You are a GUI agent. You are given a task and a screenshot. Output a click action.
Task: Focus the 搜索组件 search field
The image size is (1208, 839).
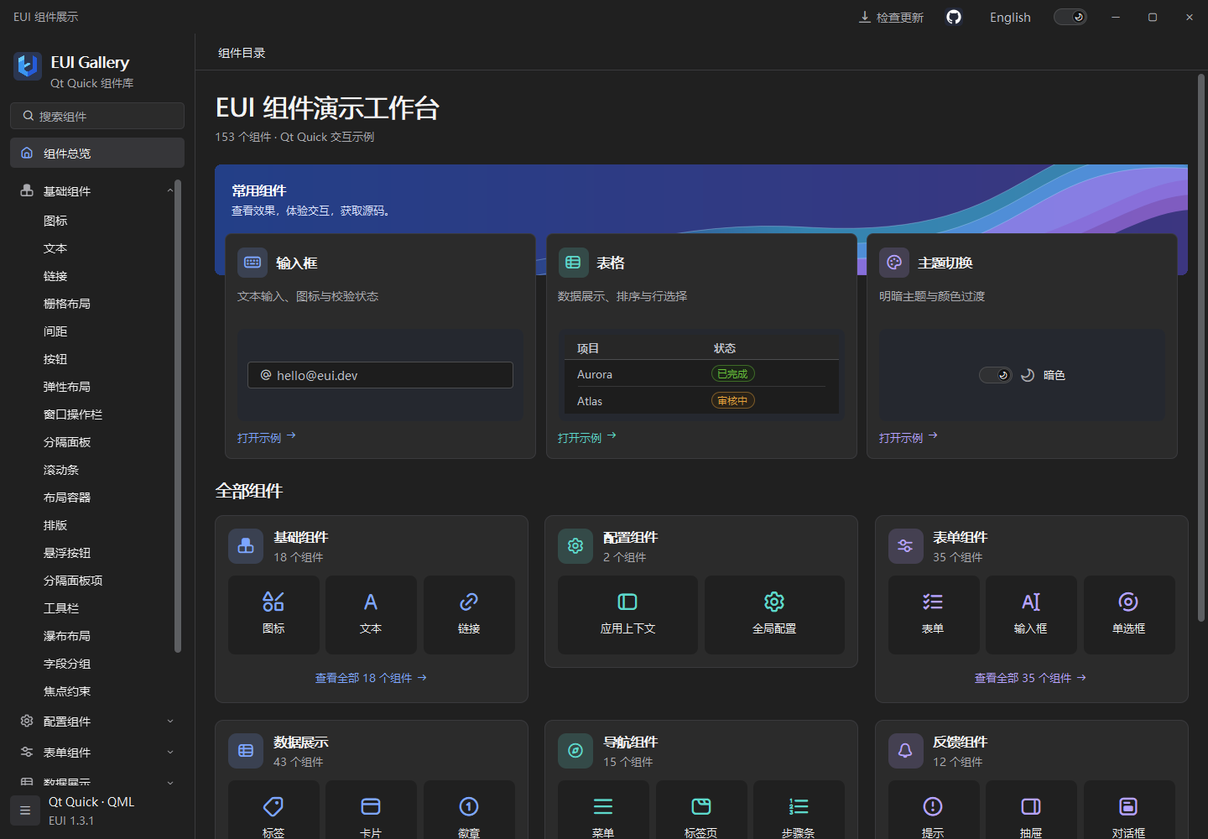pyautogui.click(x=97, y=116)
